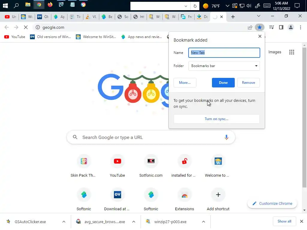Switch to the Fre tab
Viewport: 307px width, 230px height.
pyautogui.click(x=187, y=17)
